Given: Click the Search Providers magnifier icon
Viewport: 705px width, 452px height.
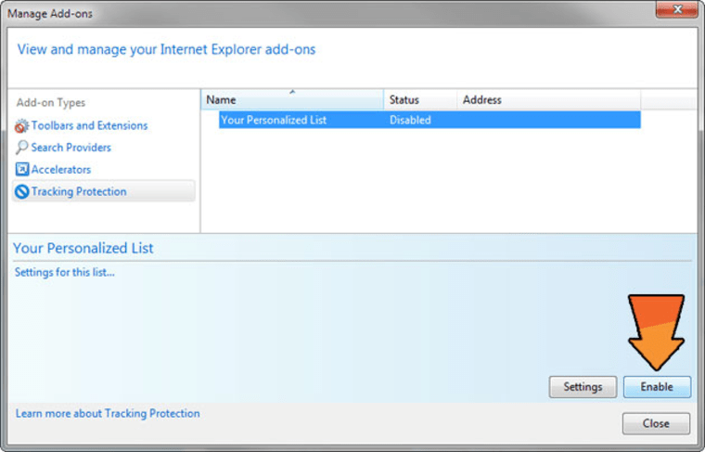Looking at the screenshot, I should coord(21,148).
